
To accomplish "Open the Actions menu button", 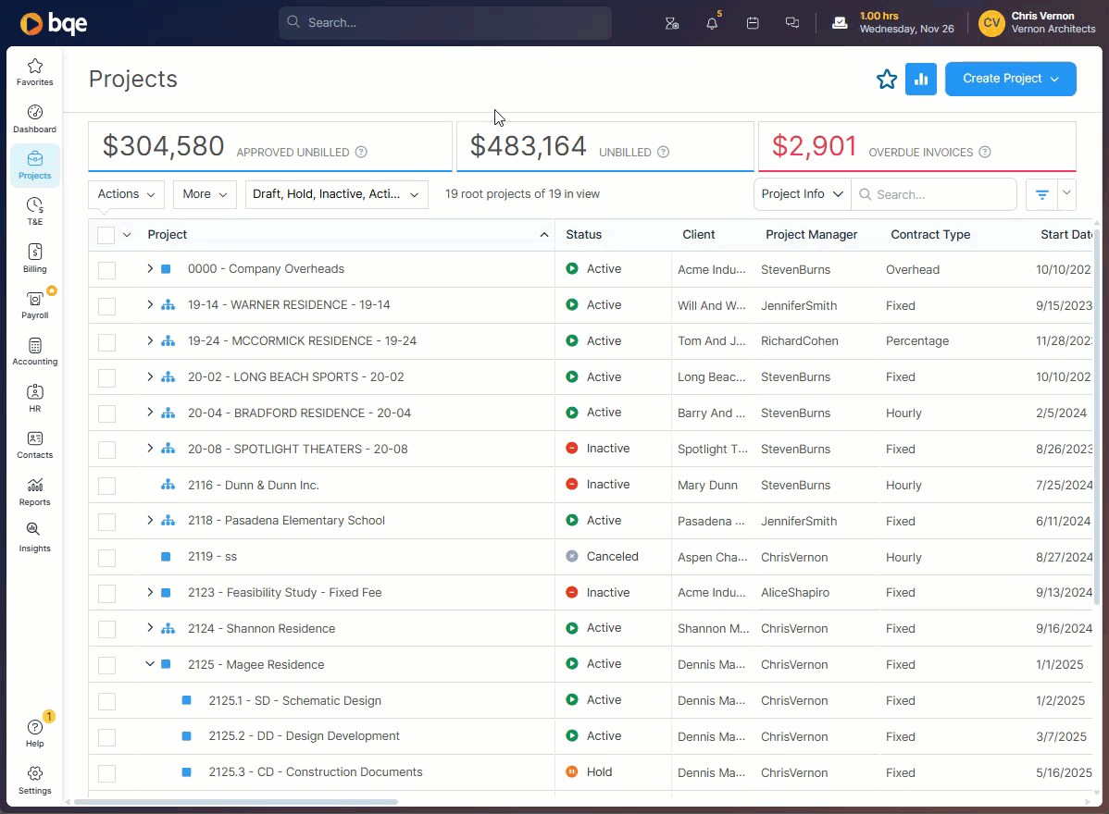I will point(126,194).
